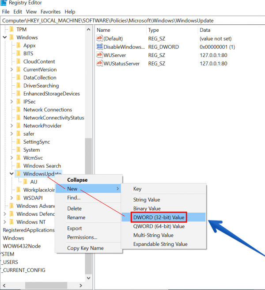
Task: Expand the WSDAPI key
Action: tap(11, 198)
